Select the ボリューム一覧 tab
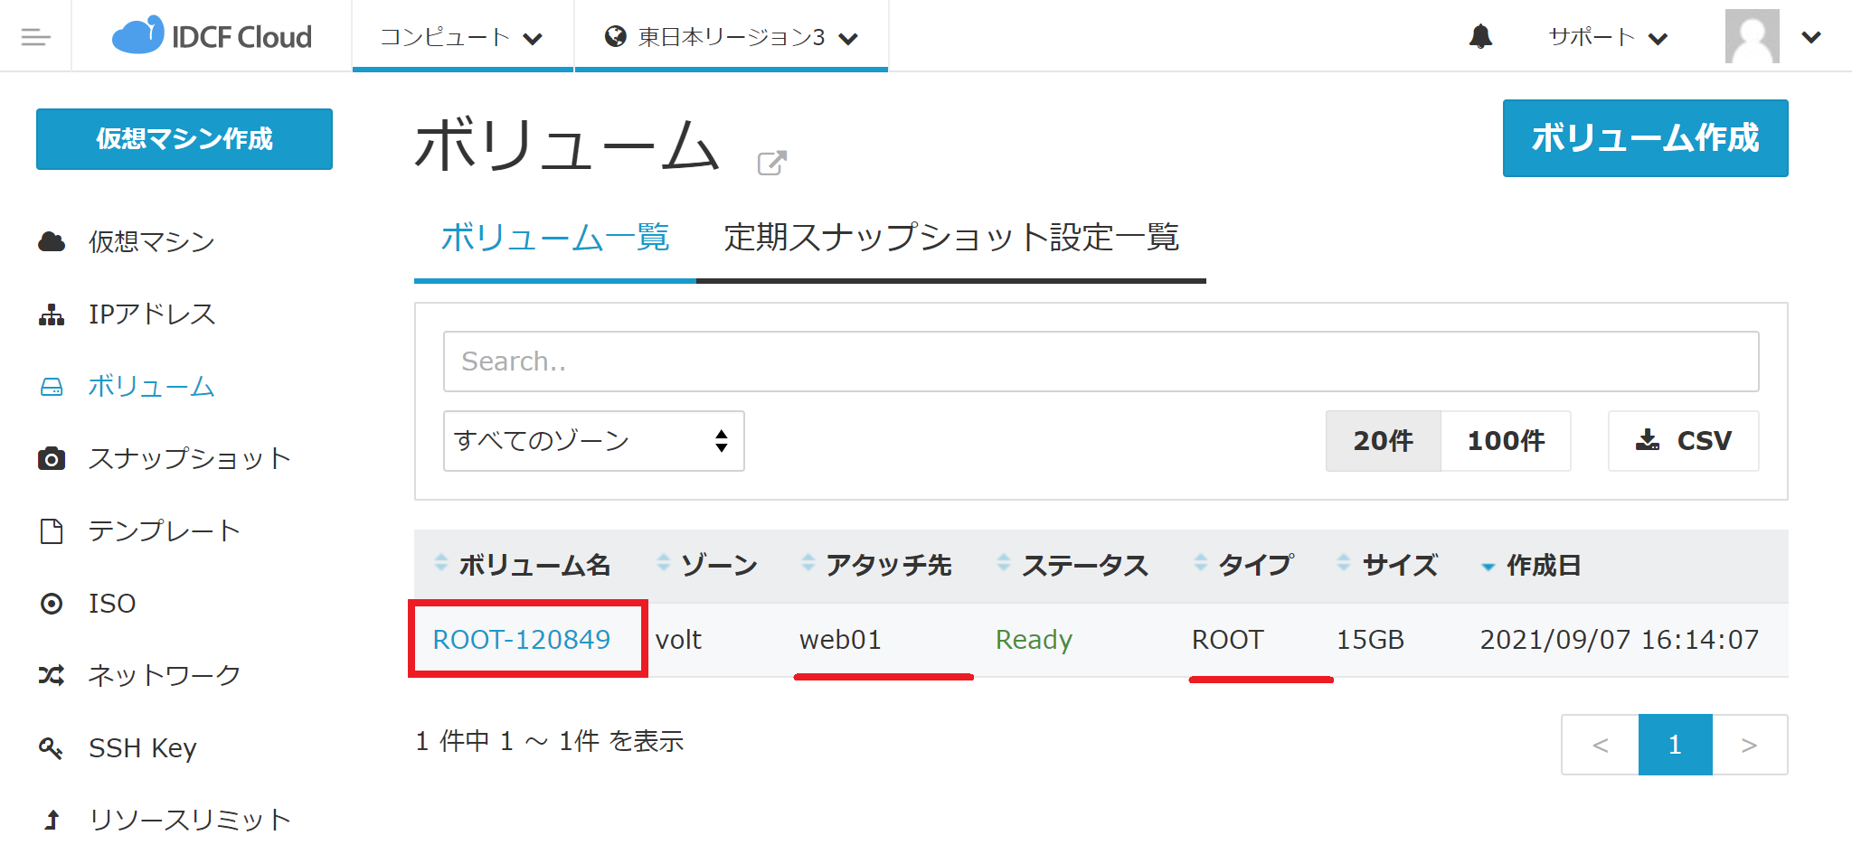This screenshot has height=854, width=1852. tap(554, 238)
